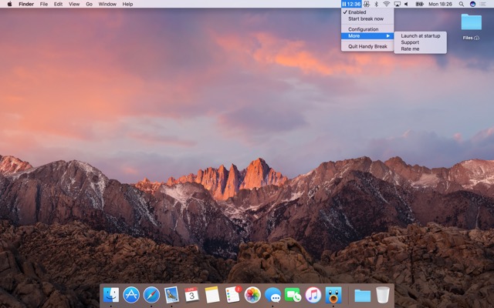Launch FaceTime from the Dock
Viewport: 494px width, 308px height.
[293, 295]
